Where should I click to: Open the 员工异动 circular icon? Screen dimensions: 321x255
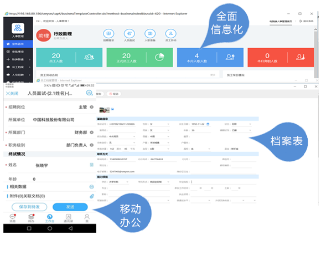pyautogui.click(x=170, y=33)
